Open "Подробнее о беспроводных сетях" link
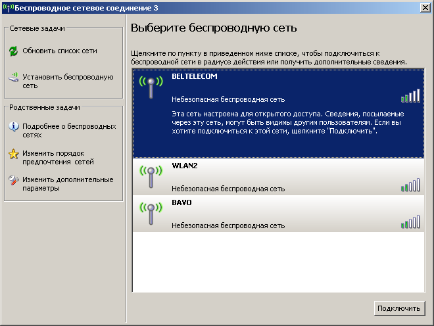 coord(69,131)
